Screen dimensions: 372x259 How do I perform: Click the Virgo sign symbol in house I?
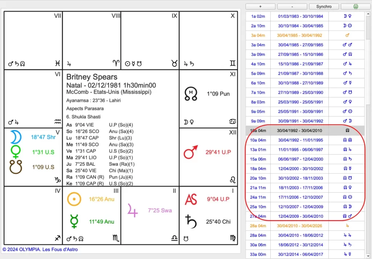[233, 238]
